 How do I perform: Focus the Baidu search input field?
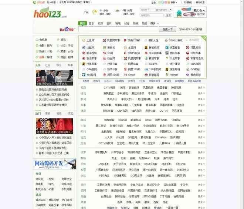[118, 29]
